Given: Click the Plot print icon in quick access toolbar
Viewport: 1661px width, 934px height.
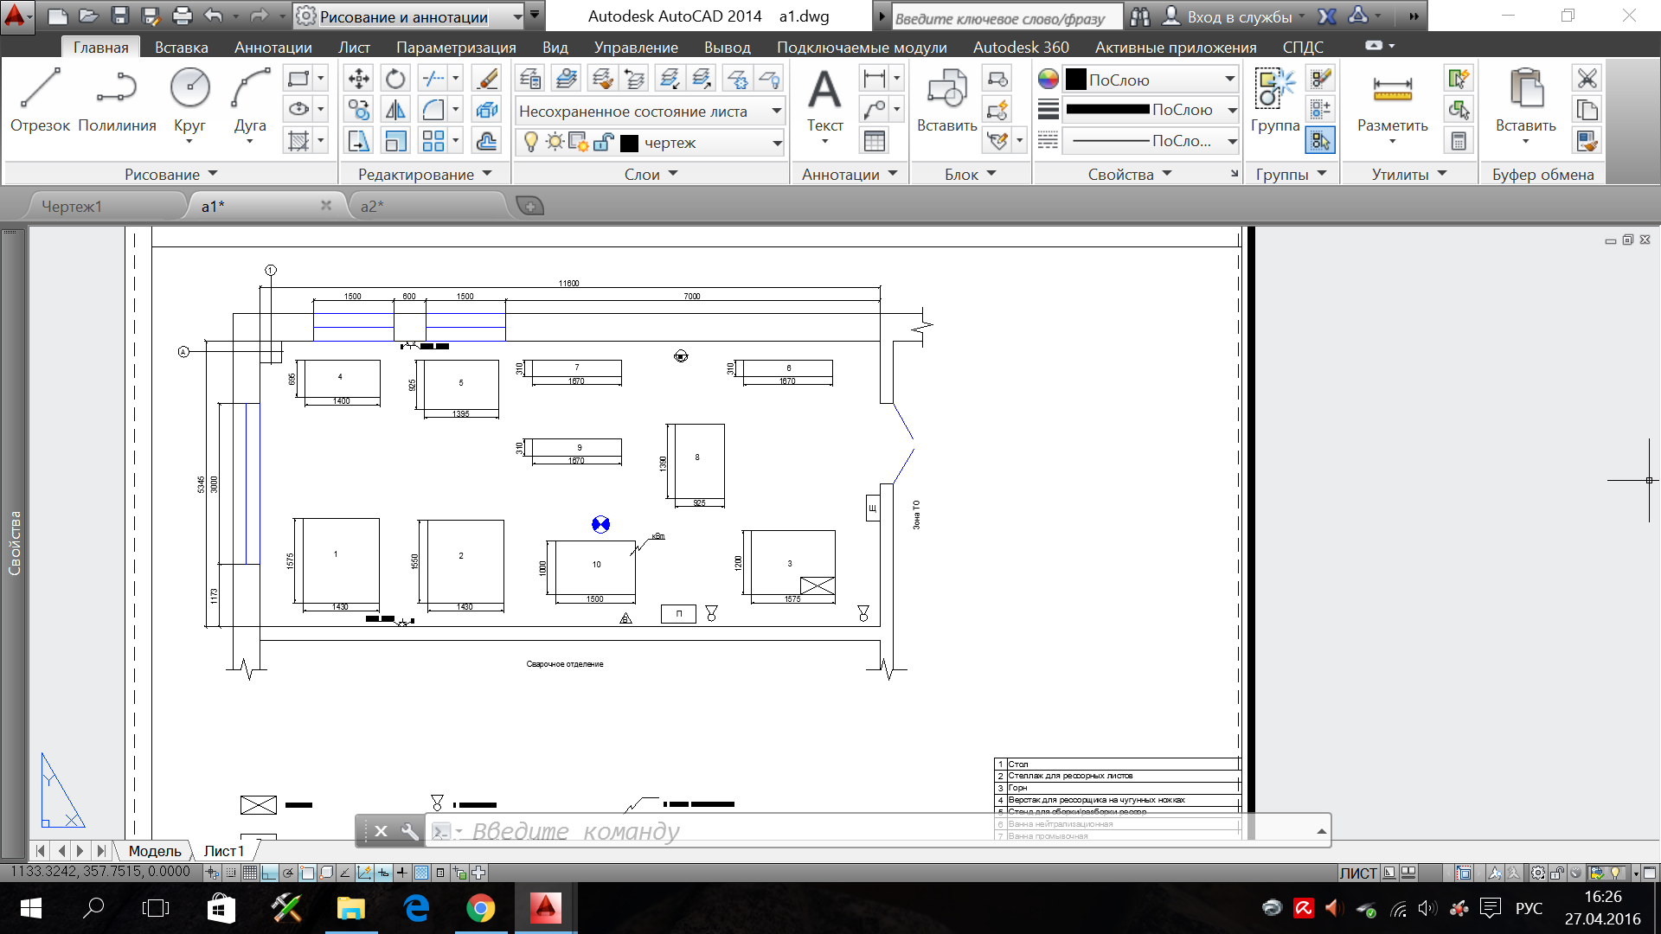Looking at the screenshot, I should tap(182, 16).
